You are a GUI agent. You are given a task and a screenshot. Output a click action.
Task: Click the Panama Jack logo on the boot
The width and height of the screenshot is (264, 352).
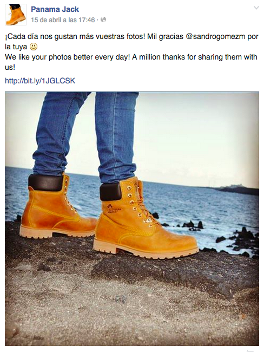click(x=114, y=209)
